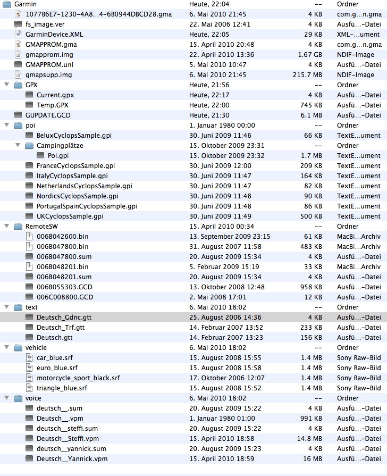Select the FranceCyclopsSample.gpi file name
This screenshot has width=387, height=476.
75,166
